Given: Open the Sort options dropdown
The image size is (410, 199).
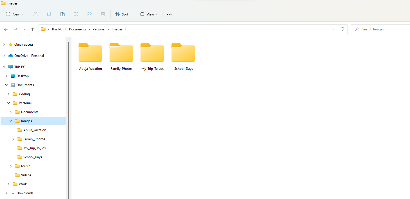Looking at the screenshot, I should click(123, 14).
